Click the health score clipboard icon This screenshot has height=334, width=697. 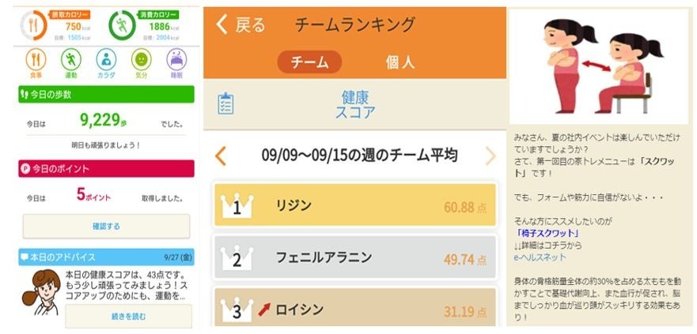tap(225, 104)
